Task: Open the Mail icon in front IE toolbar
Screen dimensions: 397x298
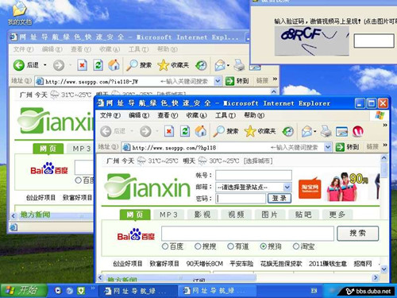Action: coord(306,131)
